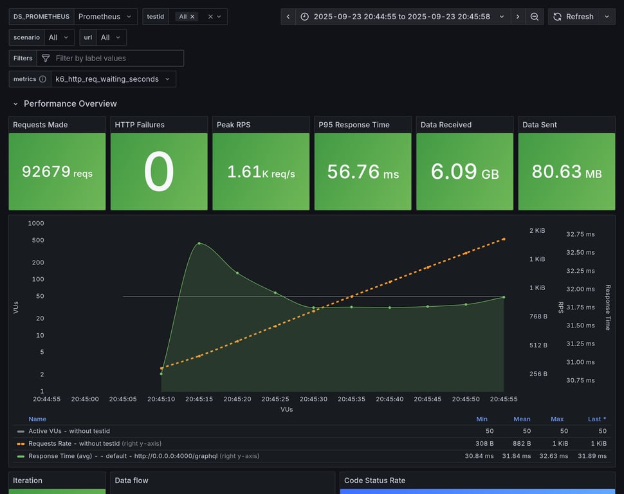This screenshot has width=624, height=494.
Task: Click the 6.09 GB stat value
Action: 465,172
